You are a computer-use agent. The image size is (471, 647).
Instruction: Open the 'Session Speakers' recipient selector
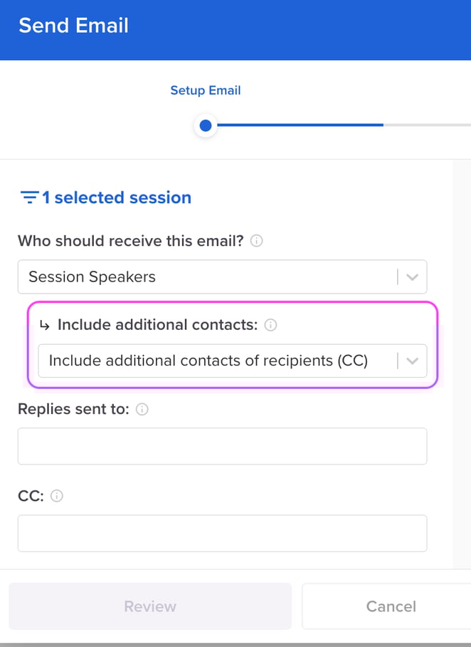(206, 277)
